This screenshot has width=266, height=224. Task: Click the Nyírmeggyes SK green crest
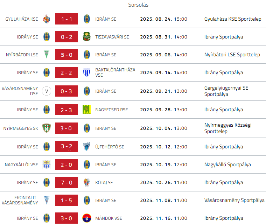[47, 128]
